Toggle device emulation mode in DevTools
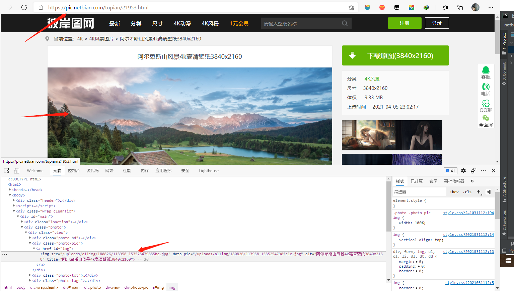This screenshot has width=514, height=291. click(16, 171)
